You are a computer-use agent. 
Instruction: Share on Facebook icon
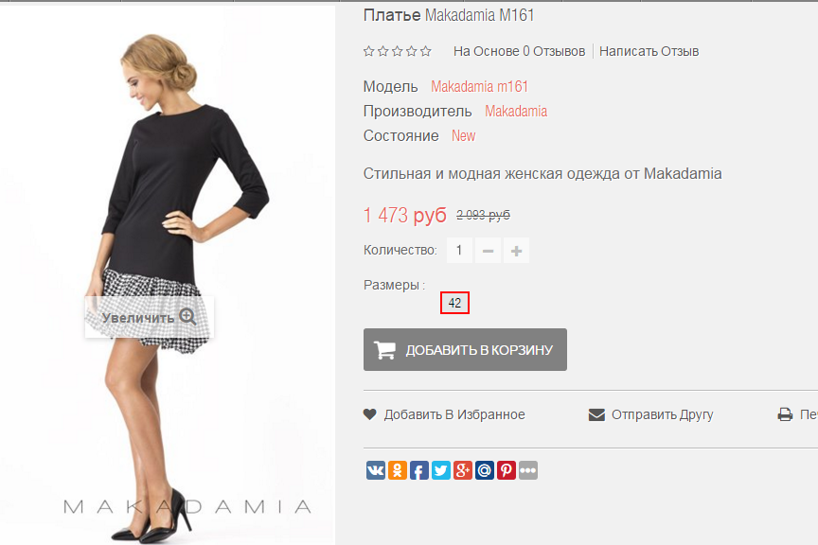[419, 470]
